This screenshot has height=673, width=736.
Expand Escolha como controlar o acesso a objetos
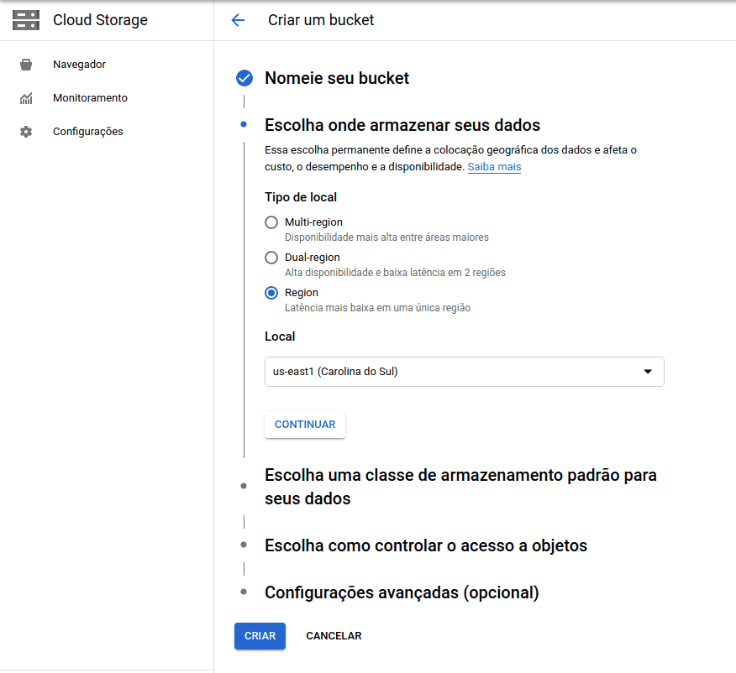(425, 545)
